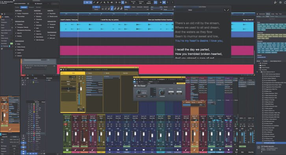286x155 pixels.
Task: Uncheck the Play overlaps checkbox
Action: point(16,17)
